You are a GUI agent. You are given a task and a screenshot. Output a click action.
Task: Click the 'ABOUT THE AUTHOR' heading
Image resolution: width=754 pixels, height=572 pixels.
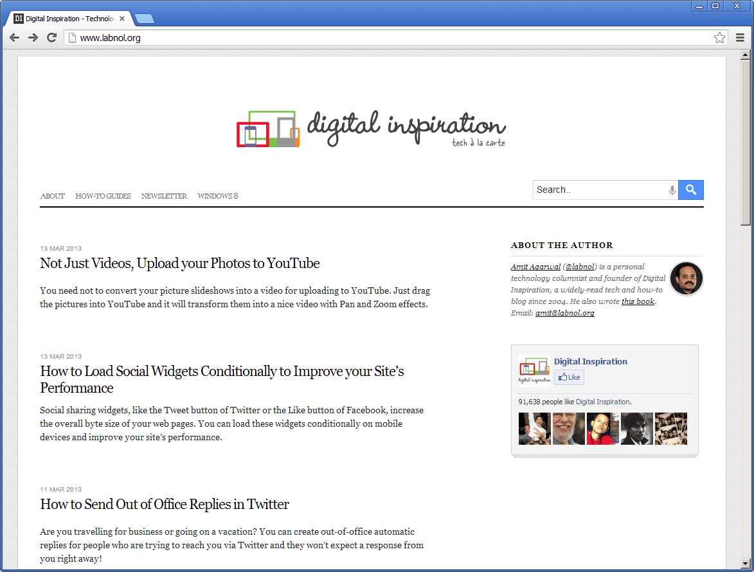[562, 245]
